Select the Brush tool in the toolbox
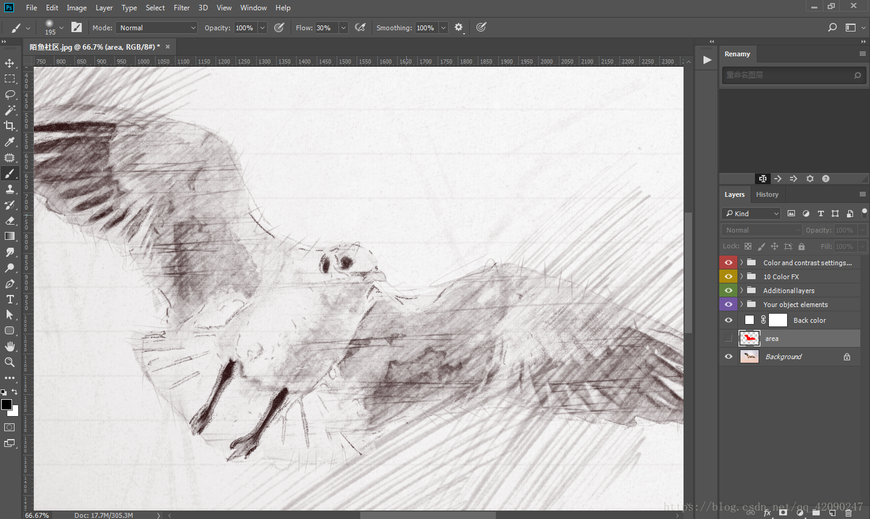Viewport: 870px width, 519px height. tap(10, 174)
